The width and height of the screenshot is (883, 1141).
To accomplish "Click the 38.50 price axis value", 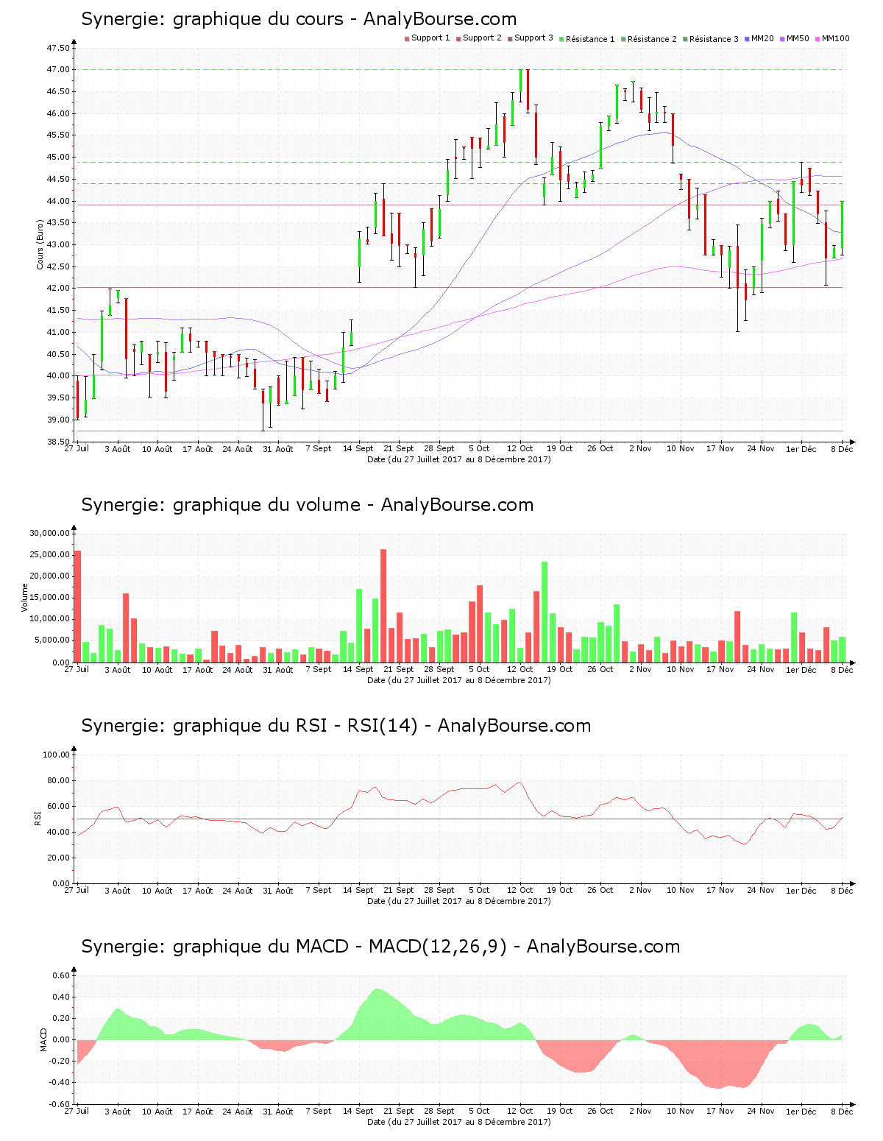I will (x=58, y=442).
